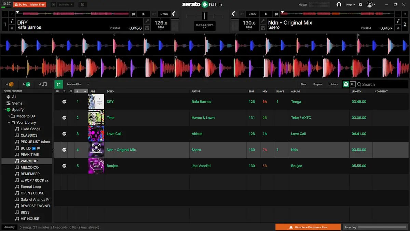Click the plus button on deck 1
Viewport: 410px width, 231px height.
pos(12,14)
